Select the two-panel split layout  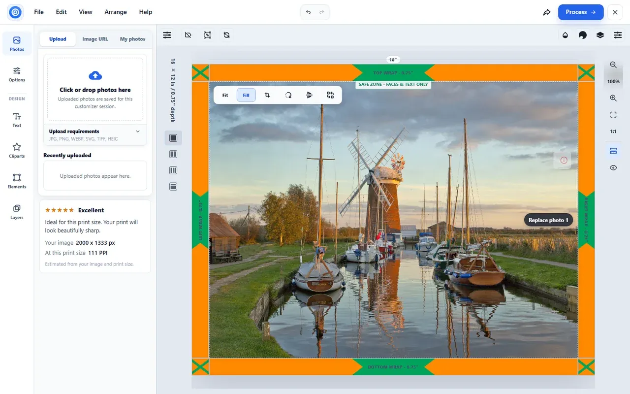173,154
